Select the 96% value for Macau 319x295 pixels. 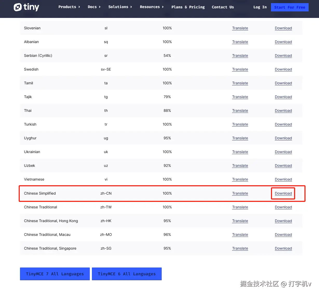[167, 235]
